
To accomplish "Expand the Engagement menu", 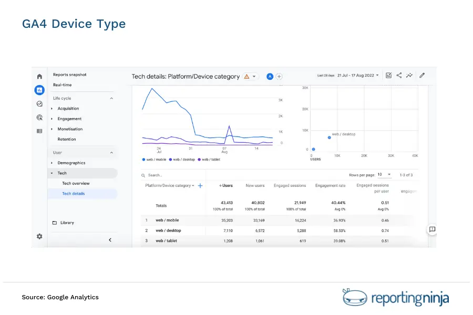I will (52, 119).
